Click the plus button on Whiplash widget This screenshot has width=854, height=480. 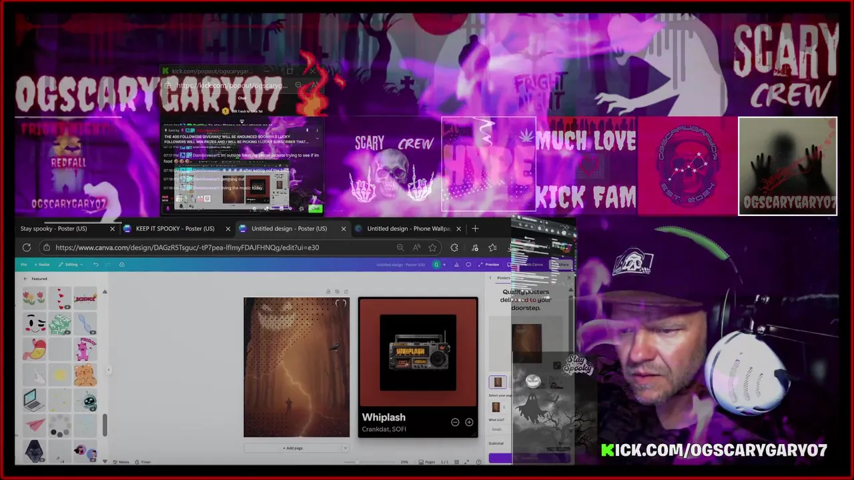[469, 422]
